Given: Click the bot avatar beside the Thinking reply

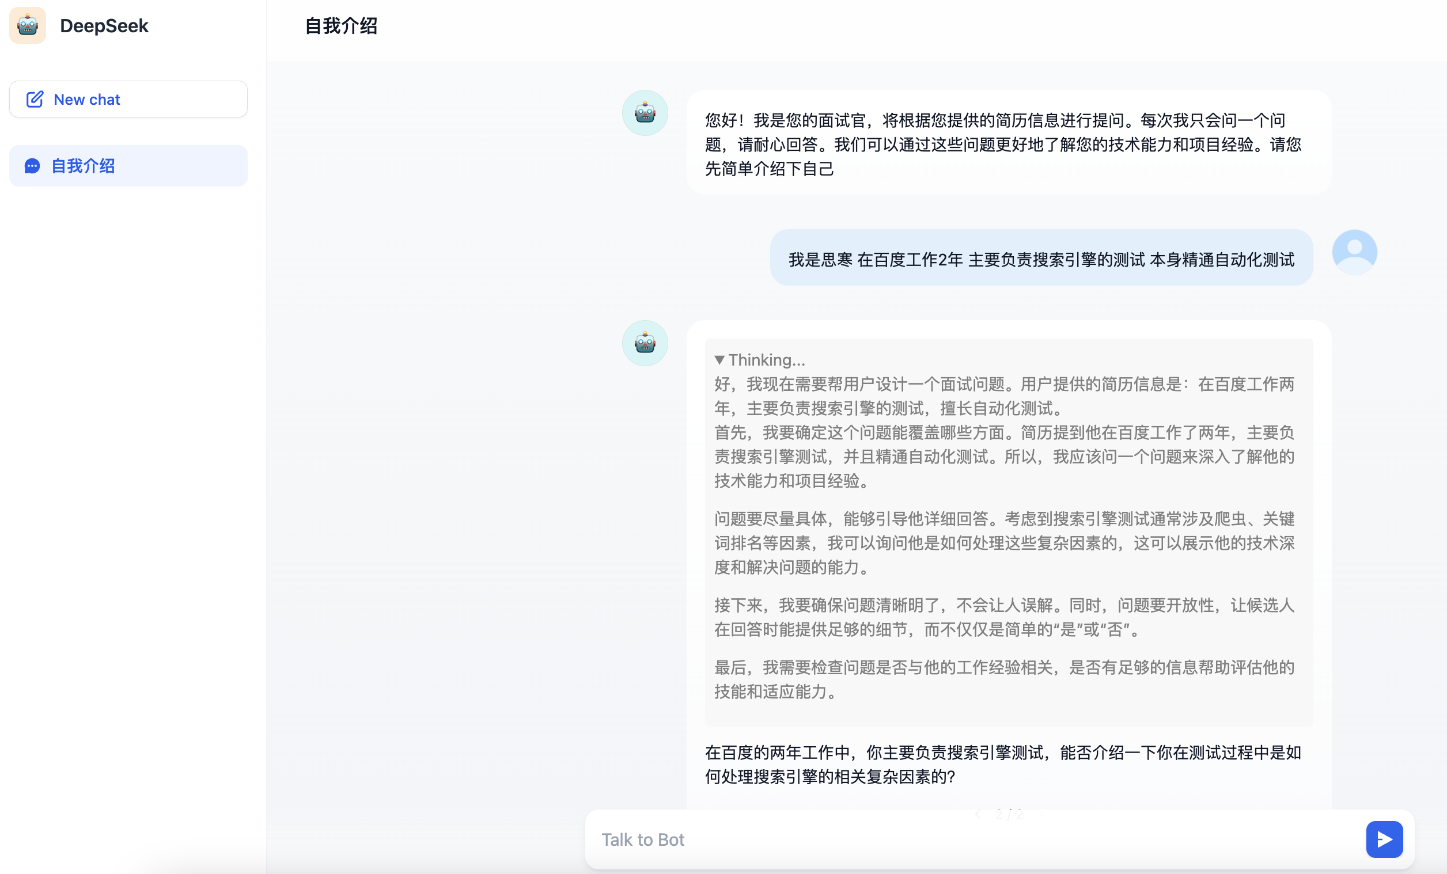Looking at the screenshot, I should coord(645,343).
